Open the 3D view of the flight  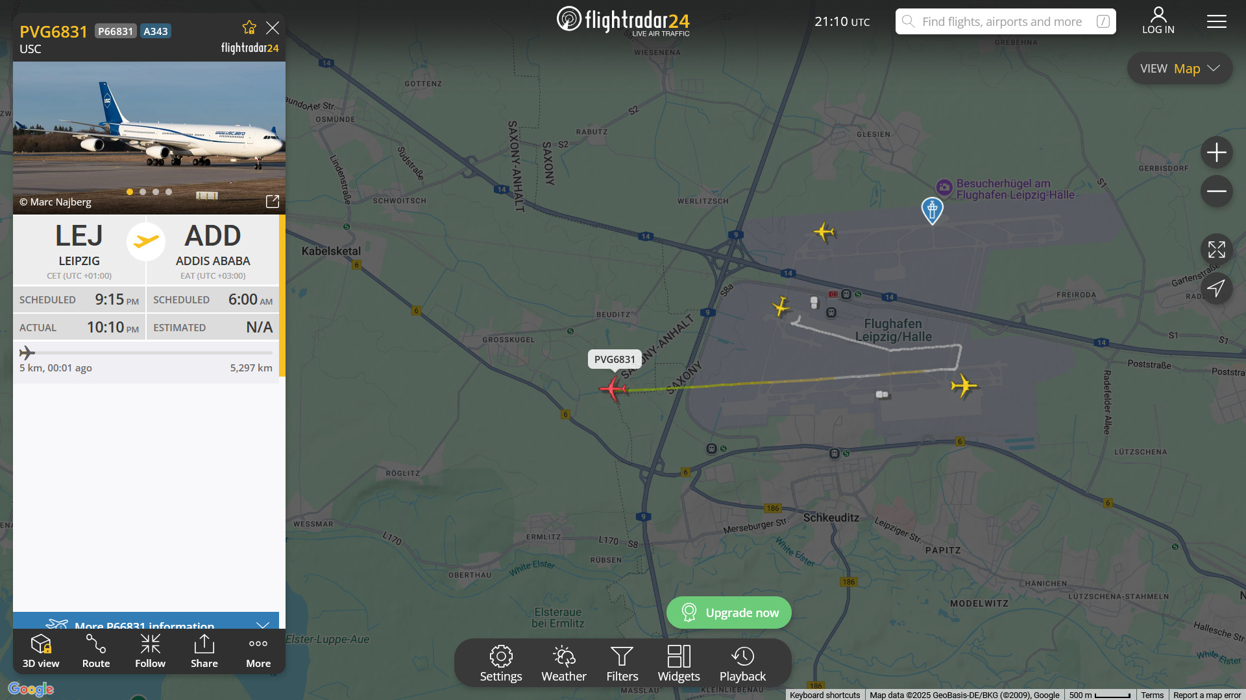(41, 651)
